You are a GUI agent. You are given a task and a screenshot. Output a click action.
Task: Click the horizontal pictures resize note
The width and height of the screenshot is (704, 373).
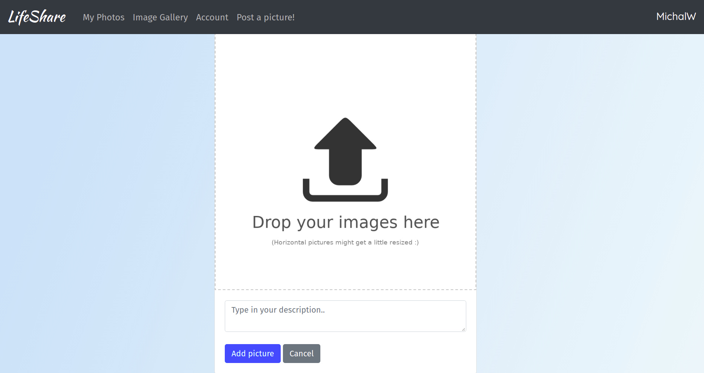click(345, 242)
